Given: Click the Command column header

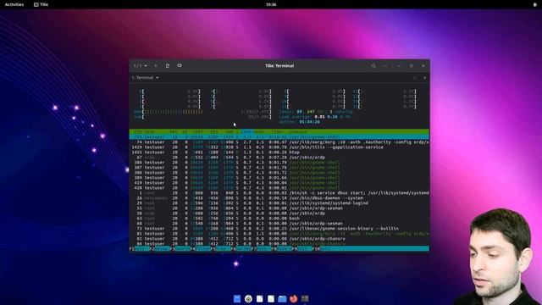Looking at the screenshot, I should (297, 132).
